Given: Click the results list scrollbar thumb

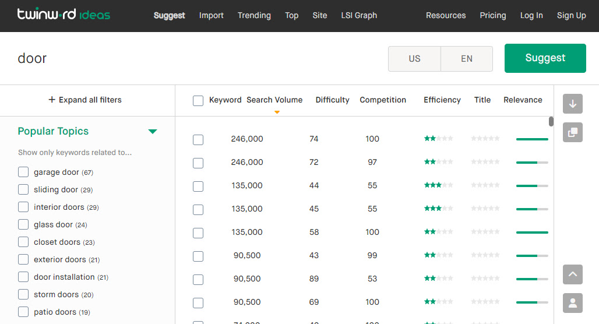Looking at the screenshot, I should [x=551, y=121].
